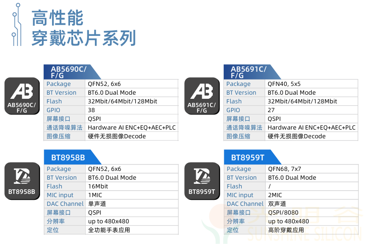
Task: Click the 高性能 title text
Action: click(x=58, y=18)
